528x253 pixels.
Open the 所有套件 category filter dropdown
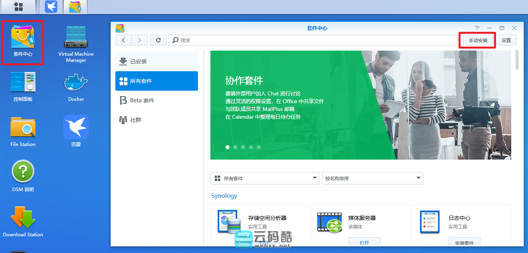tap(265, 178)
